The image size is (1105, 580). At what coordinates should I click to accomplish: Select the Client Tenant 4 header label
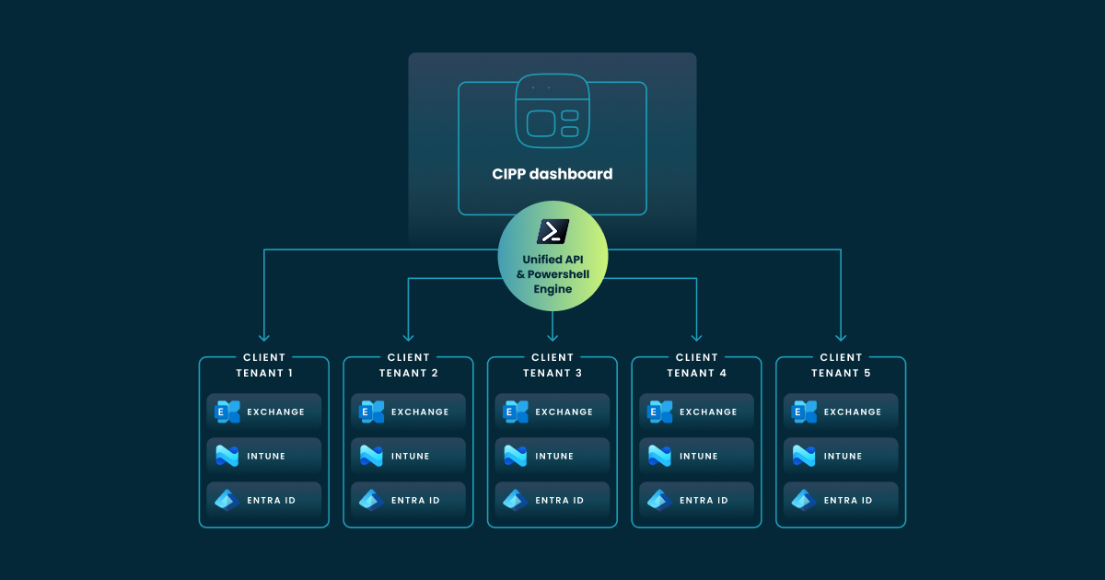point(696,365)
